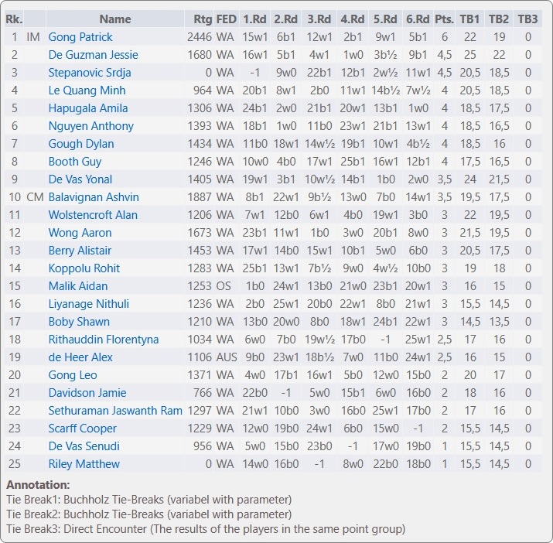Click Balavignan Ashvin name link
This screenshot has height=543, width=553.
click(94, 196)
